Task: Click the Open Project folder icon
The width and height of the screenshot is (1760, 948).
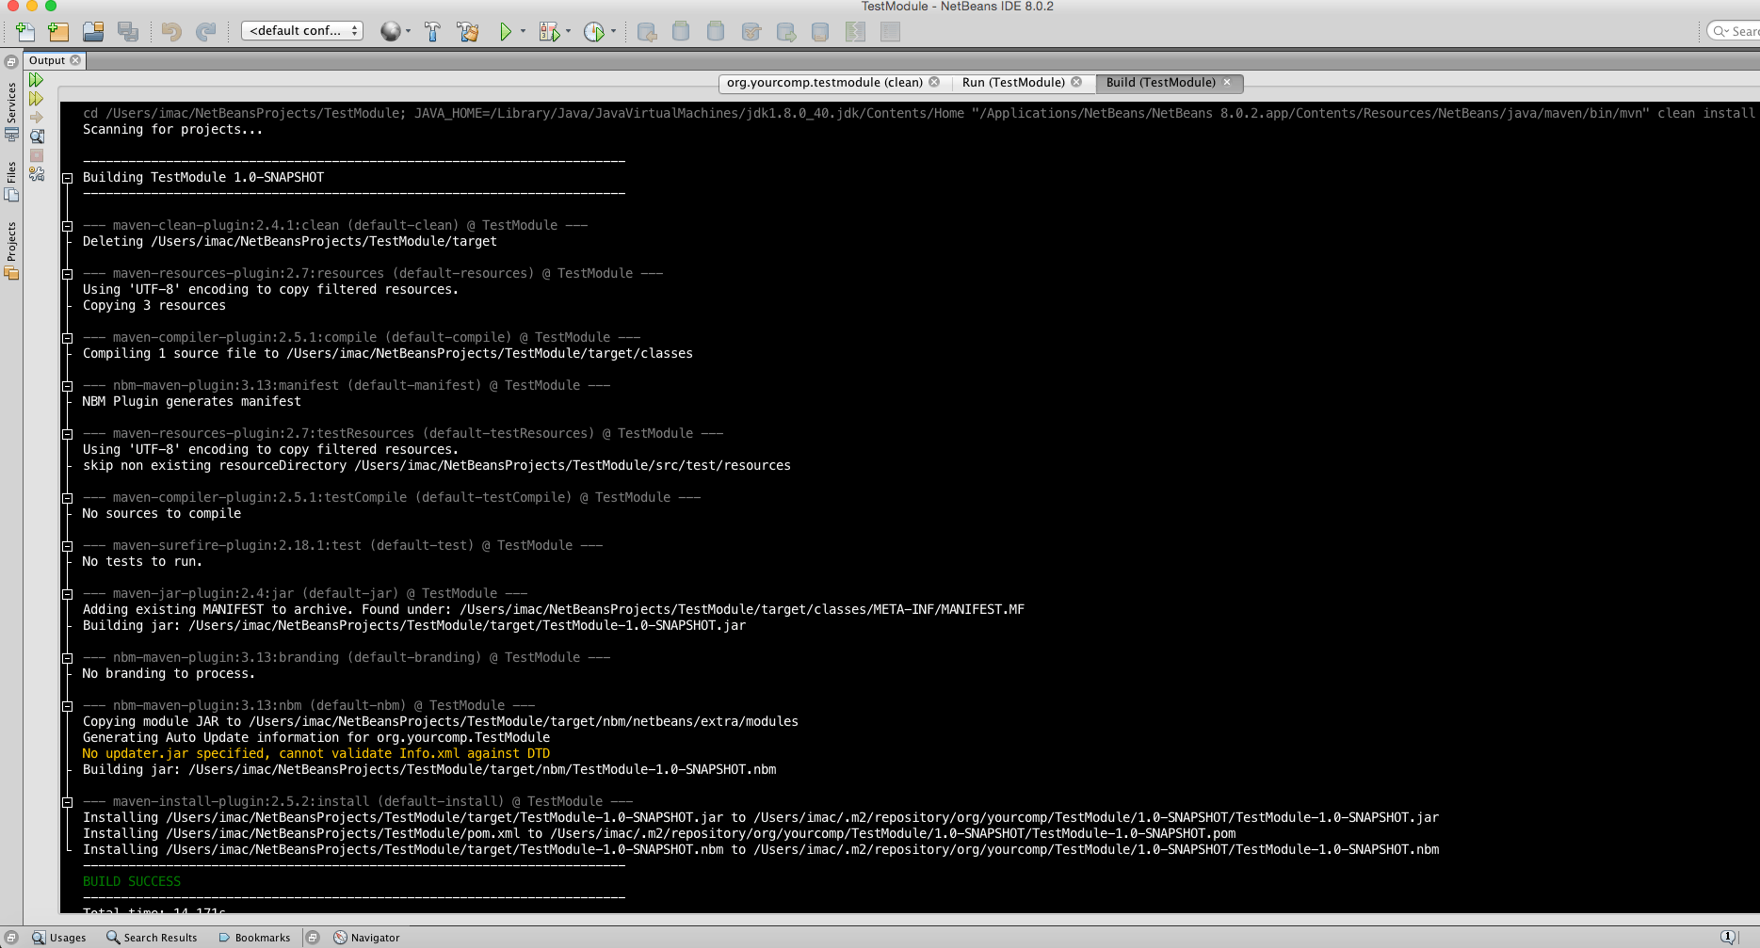Action: click(93, 32)
